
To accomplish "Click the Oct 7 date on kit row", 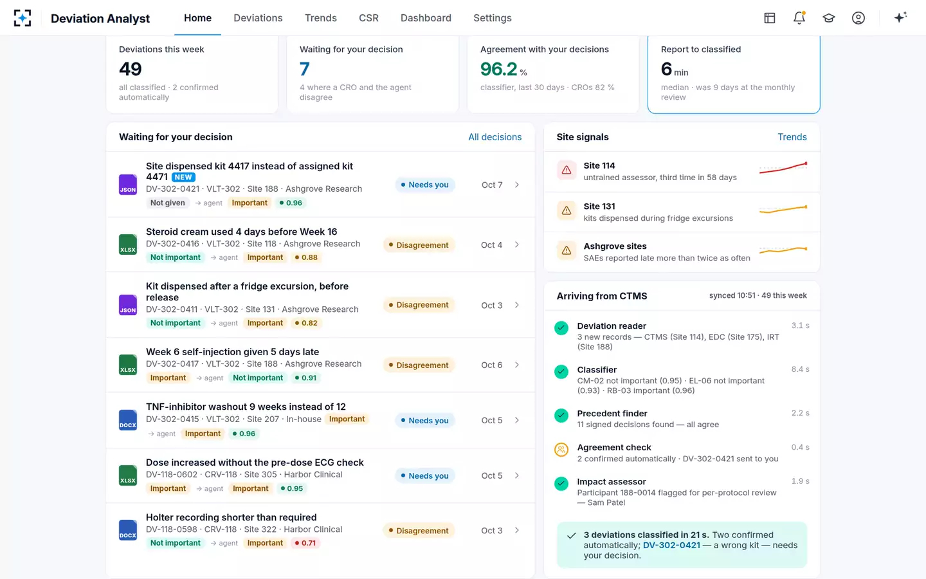I will pyautogui.click(x=492, y=185).
